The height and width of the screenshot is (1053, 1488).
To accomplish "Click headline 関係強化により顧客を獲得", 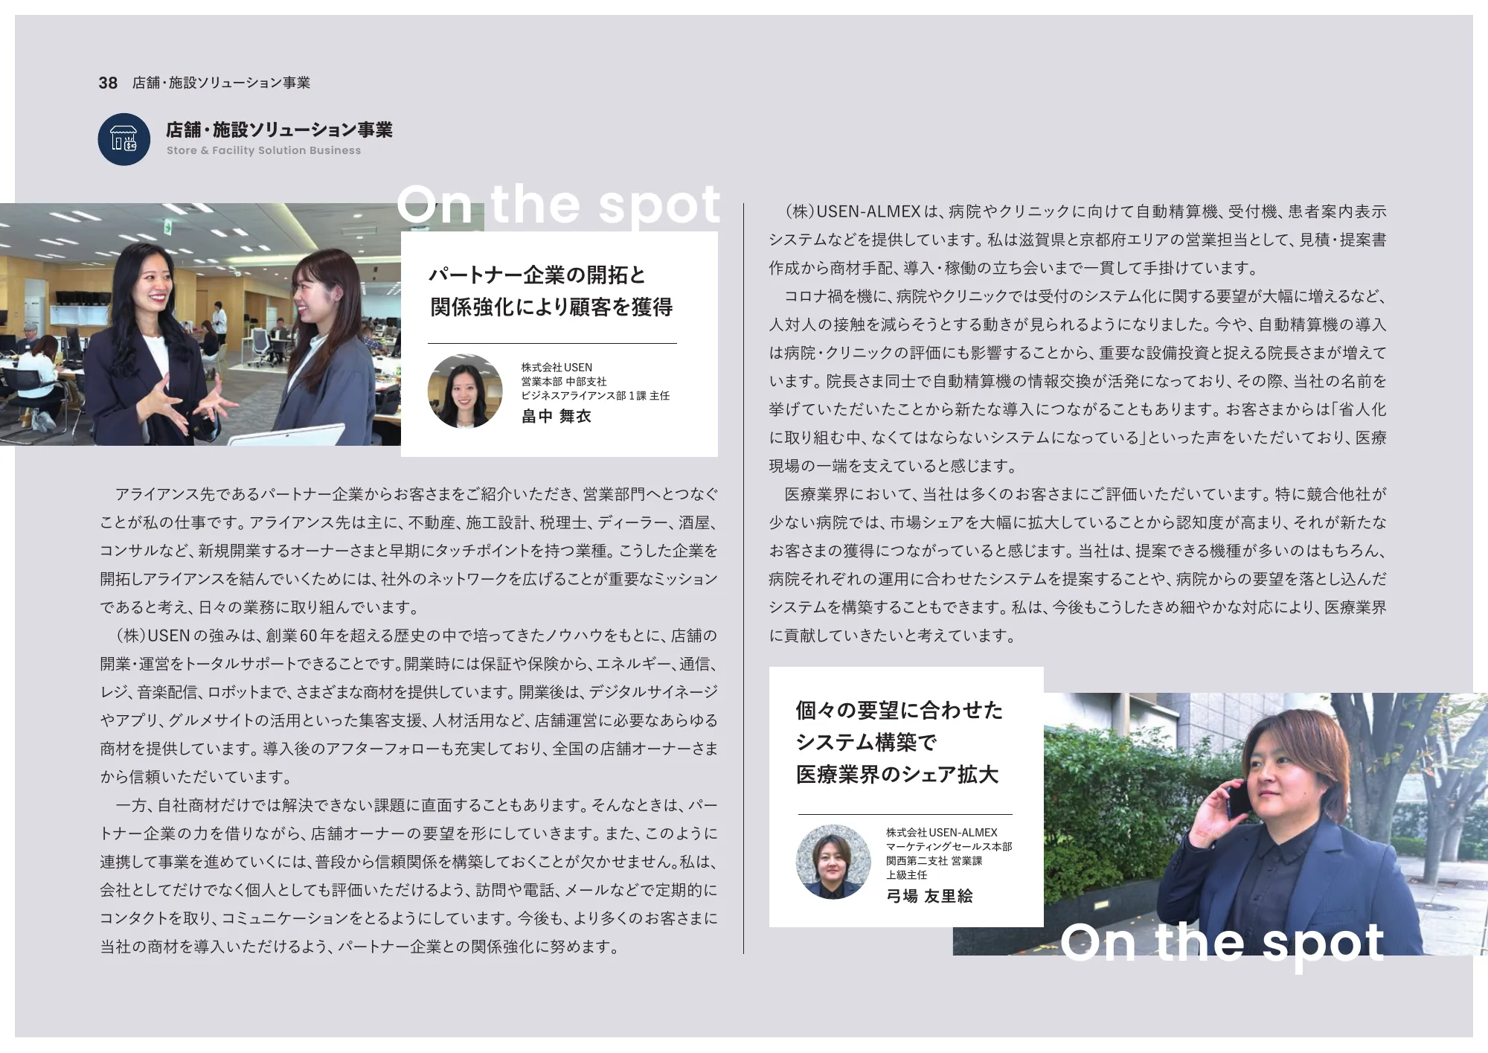I will pyautogui.click(x=551, y=307).
